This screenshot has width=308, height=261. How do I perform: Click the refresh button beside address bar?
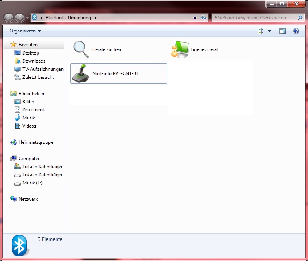tap(204, 18)
